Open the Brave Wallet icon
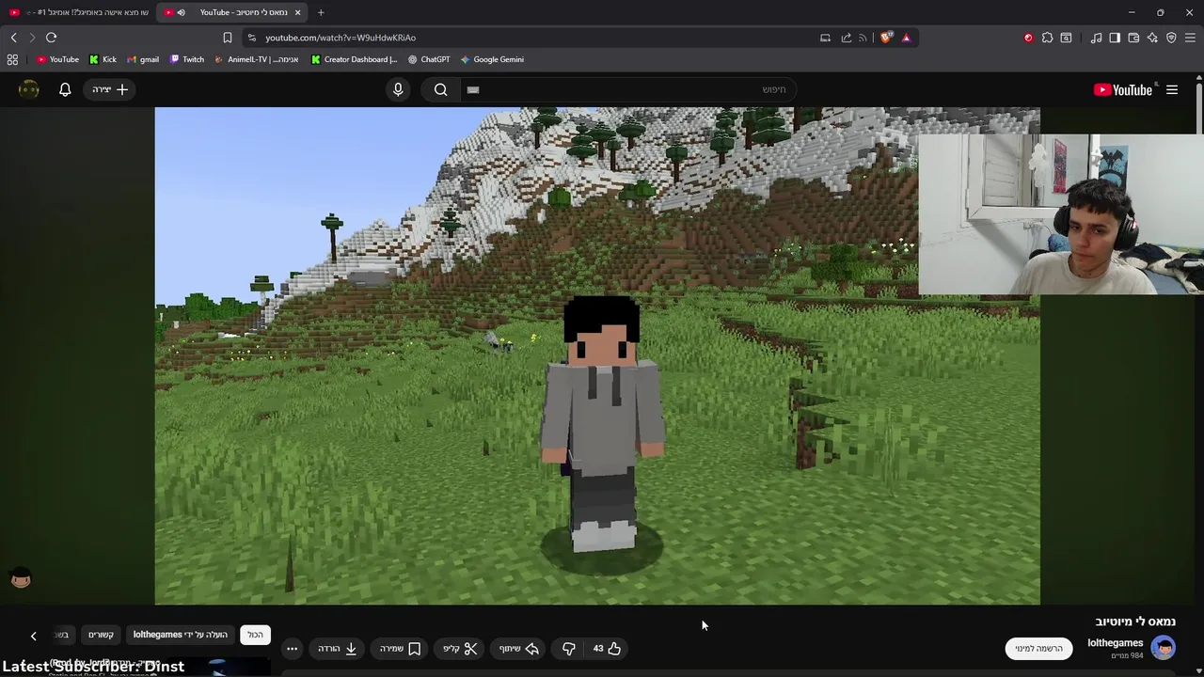This screenshot has height=677, width=1204. point(1133,38)
